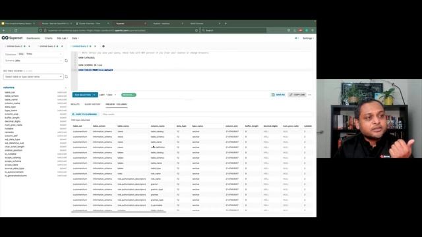Screen dimensions: 422x237
Task: Sort by the type_name column header
Action: coord(198,126)
